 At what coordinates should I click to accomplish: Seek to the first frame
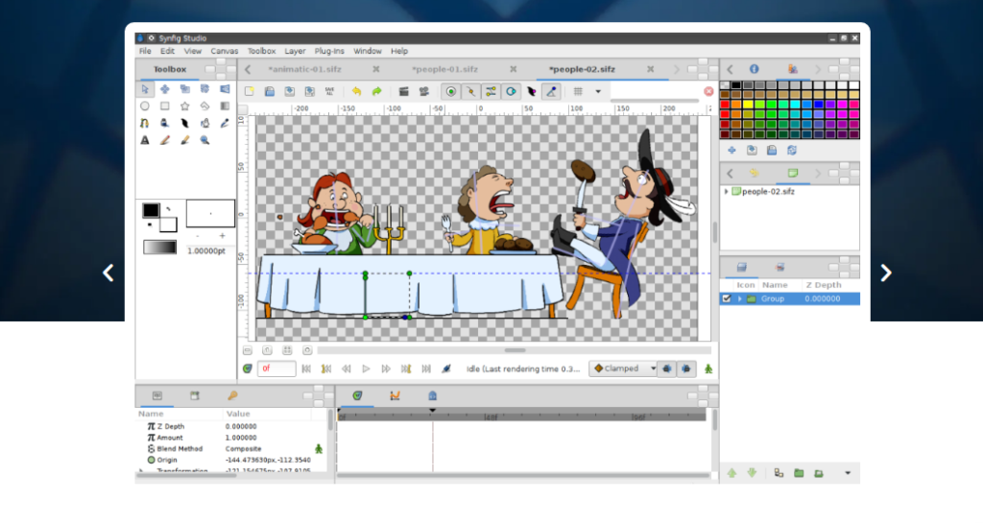pos(306,368)
